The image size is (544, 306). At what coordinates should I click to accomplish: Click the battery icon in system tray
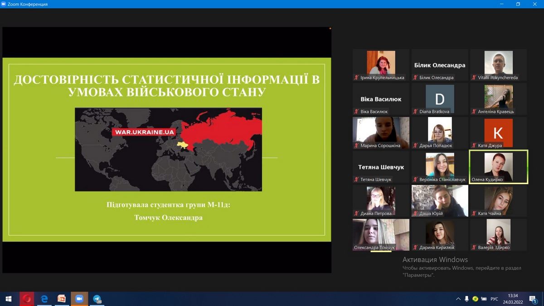(x=484, y=299)
